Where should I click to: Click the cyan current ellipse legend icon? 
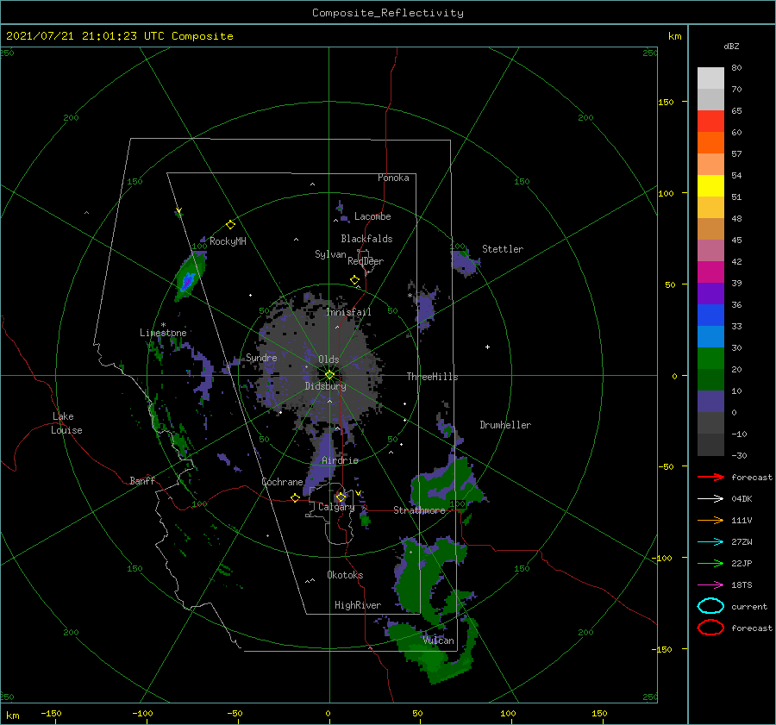[x=710, y=606]
